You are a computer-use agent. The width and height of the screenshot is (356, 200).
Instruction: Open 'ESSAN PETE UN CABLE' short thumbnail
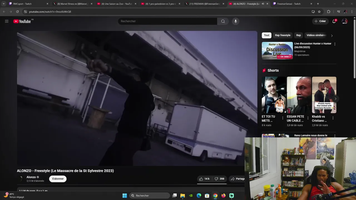click(299, 95)
